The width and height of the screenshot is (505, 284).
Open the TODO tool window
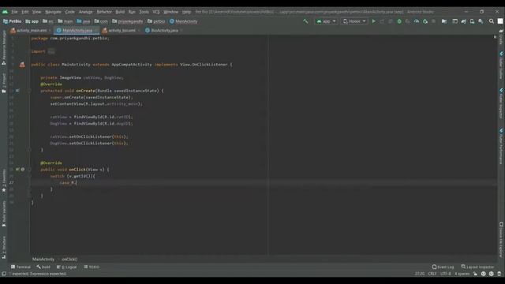point(92,267)
